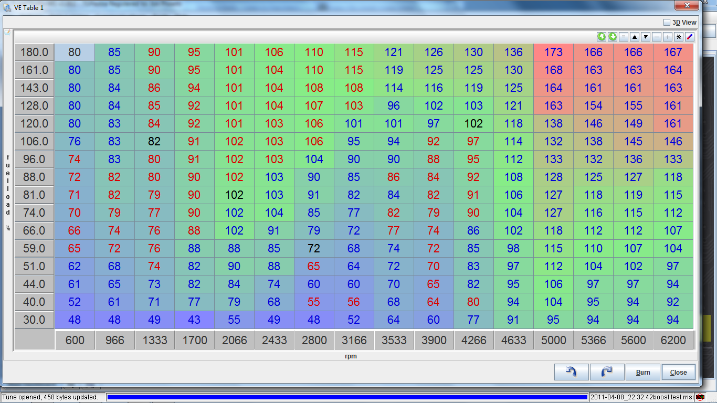Viewport: 717px width, 403px height.
Task: Click the redo curved-arrow button
Action: pos(607,372)
